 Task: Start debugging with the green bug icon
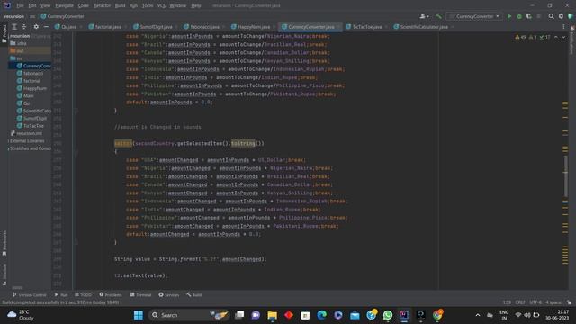(519, 16)
